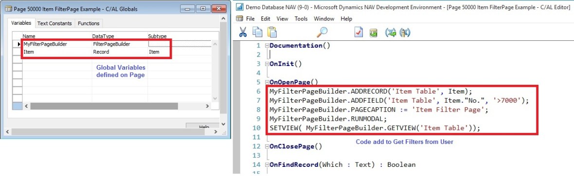Screen dimensions: 574x176
Task: Click the C/AL Globals variable icon with green arrow
Action: click(391, 32)
